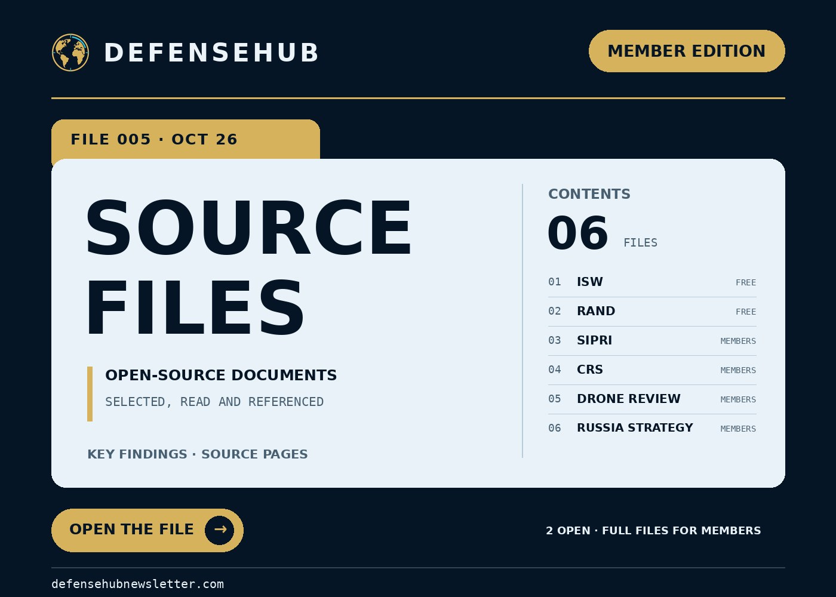Screen dimensions: 836x597
Task: Click the Member Edition badge
Action: pyautogui.click(x=687, y=51)
